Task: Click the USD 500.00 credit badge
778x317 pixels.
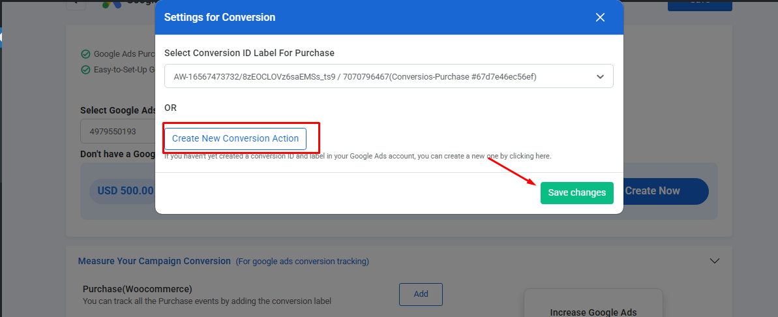Action: [124, 191]
